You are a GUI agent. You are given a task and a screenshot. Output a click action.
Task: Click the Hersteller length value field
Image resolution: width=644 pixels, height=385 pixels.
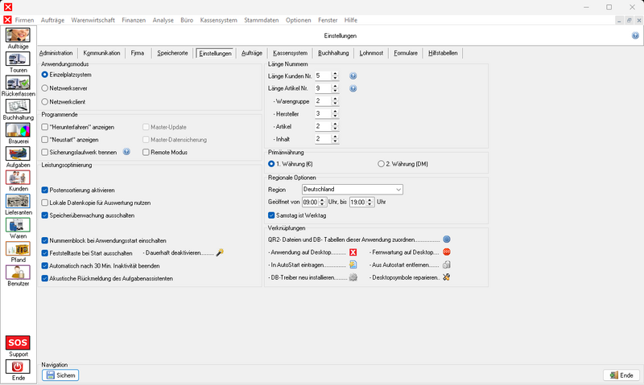point(324,113)
